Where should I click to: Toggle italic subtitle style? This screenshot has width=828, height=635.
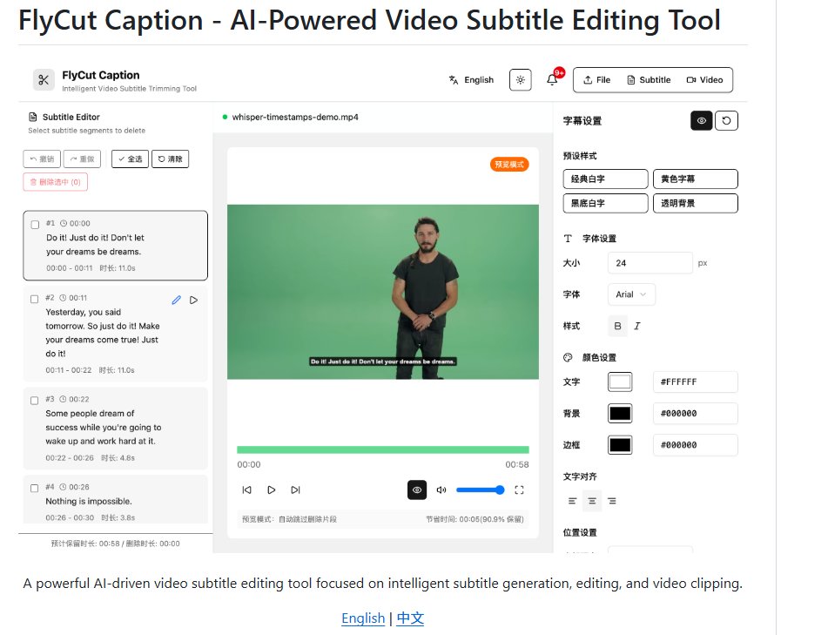[x=637, y=326]
